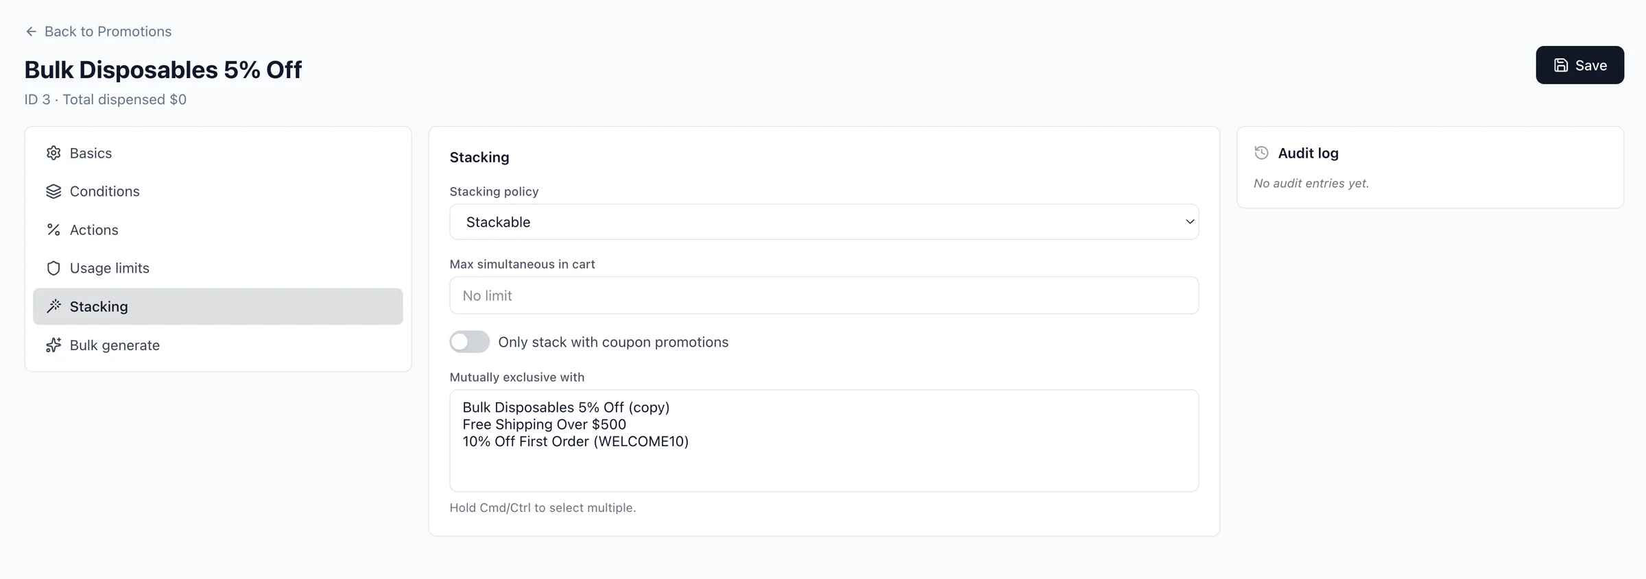The height and width of the screenshot is (579, 1646).
Task: Click the Stacking magic wand icon
Action: coord(53,306)
